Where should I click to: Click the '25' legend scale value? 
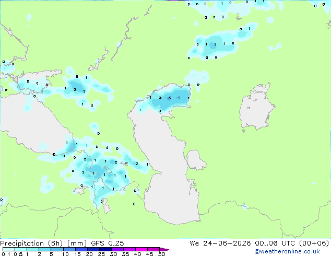(101, 254)
